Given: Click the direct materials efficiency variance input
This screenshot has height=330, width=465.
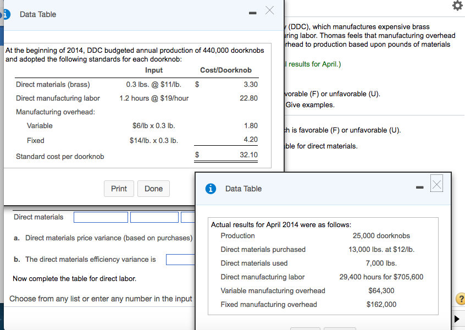Looking at the screenshot, I should pyautogui.click(x=181, y=259).
